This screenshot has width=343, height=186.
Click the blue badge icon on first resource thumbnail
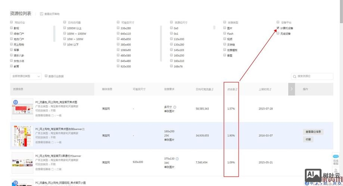(x=15, y=102)
